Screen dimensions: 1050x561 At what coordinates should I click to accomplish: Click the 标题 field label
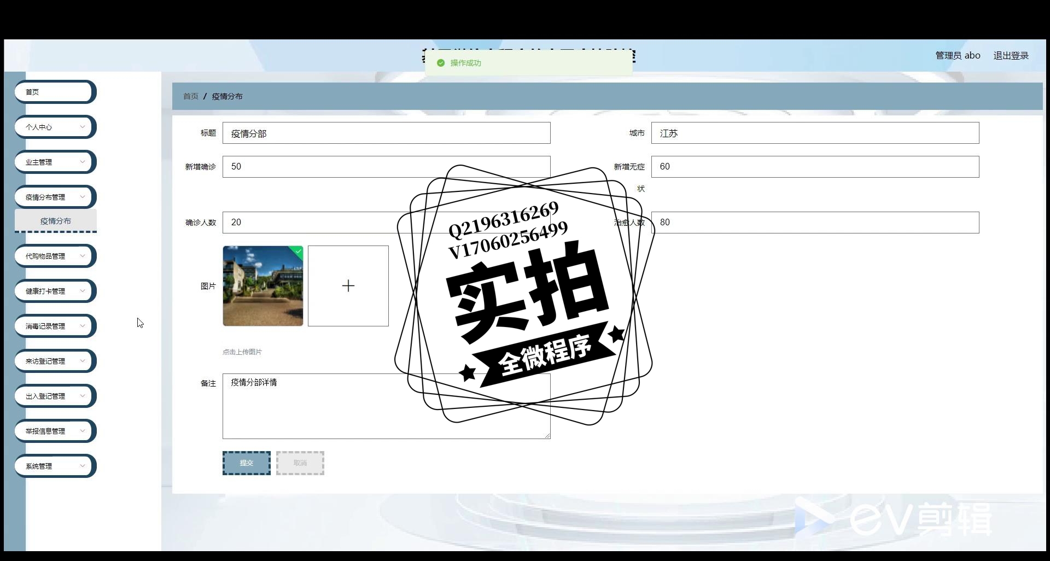tap(208, 133)
